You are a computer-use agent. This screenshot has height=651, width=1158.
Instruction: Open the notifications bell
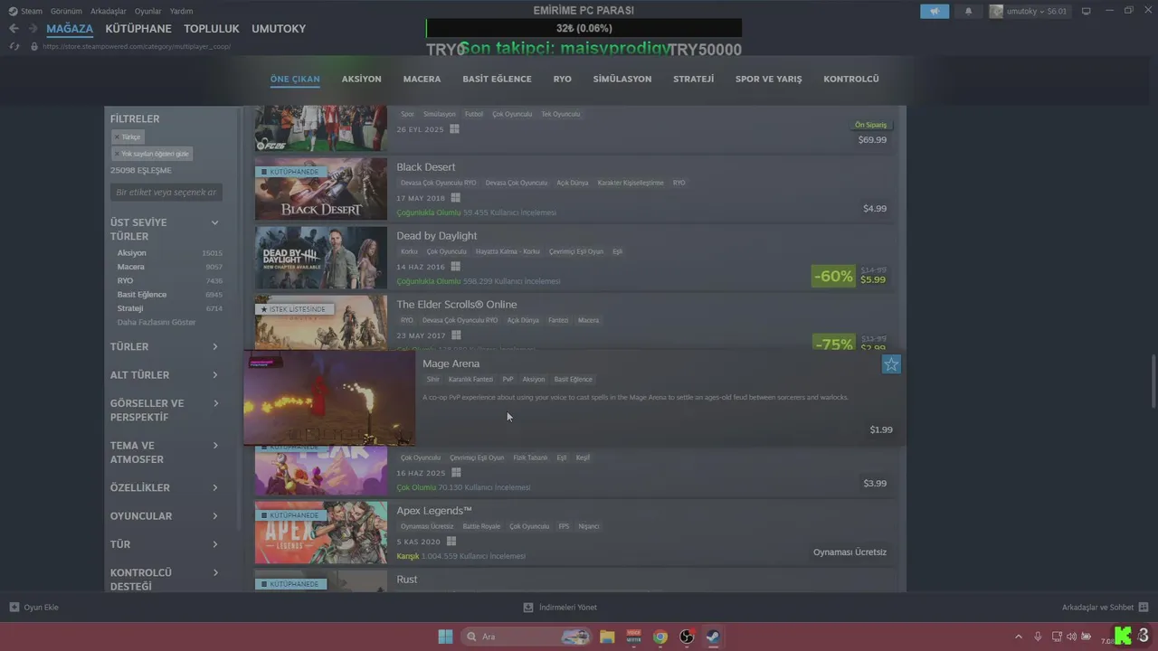pos(968,11)
